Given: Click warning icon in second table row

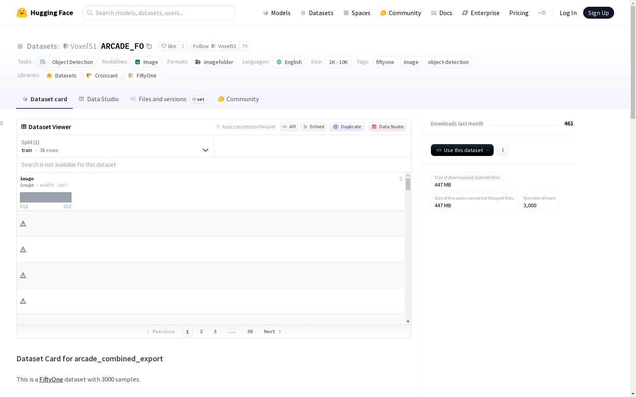Looking at the screenshot, I should click(23, 250).
